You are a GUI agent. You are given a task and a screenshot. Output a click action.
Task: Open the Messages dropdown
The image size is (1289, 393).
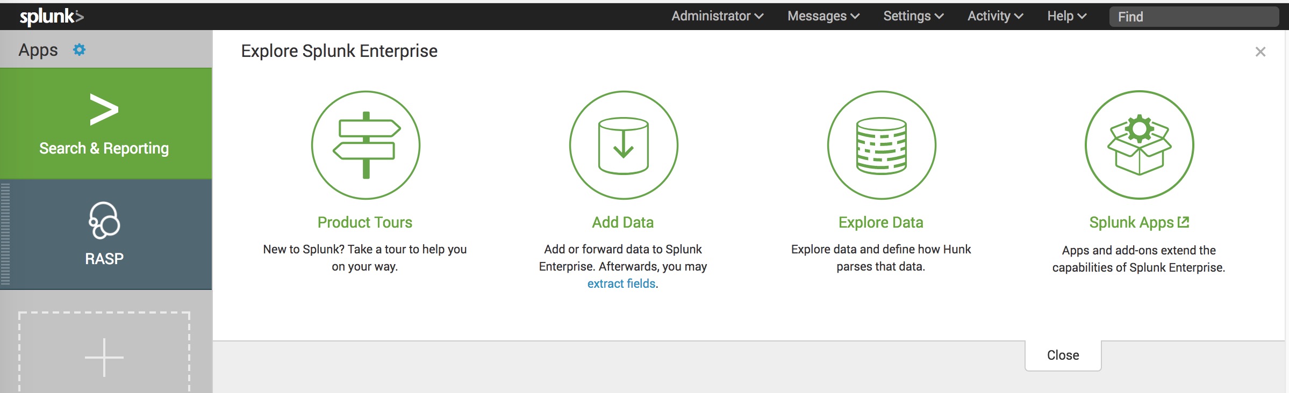[x=823, y=16]
